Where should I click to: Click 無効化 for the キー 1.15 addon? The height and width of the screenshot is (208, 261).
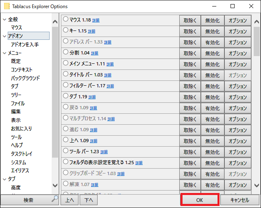tap(212, 31)
